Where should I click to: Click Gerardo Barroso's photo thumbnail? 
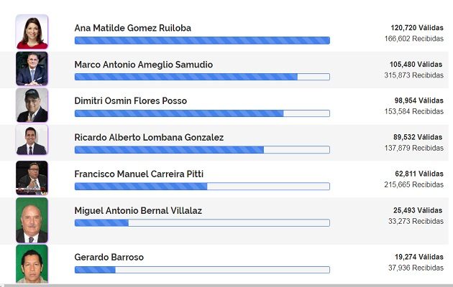pos(32,264)
